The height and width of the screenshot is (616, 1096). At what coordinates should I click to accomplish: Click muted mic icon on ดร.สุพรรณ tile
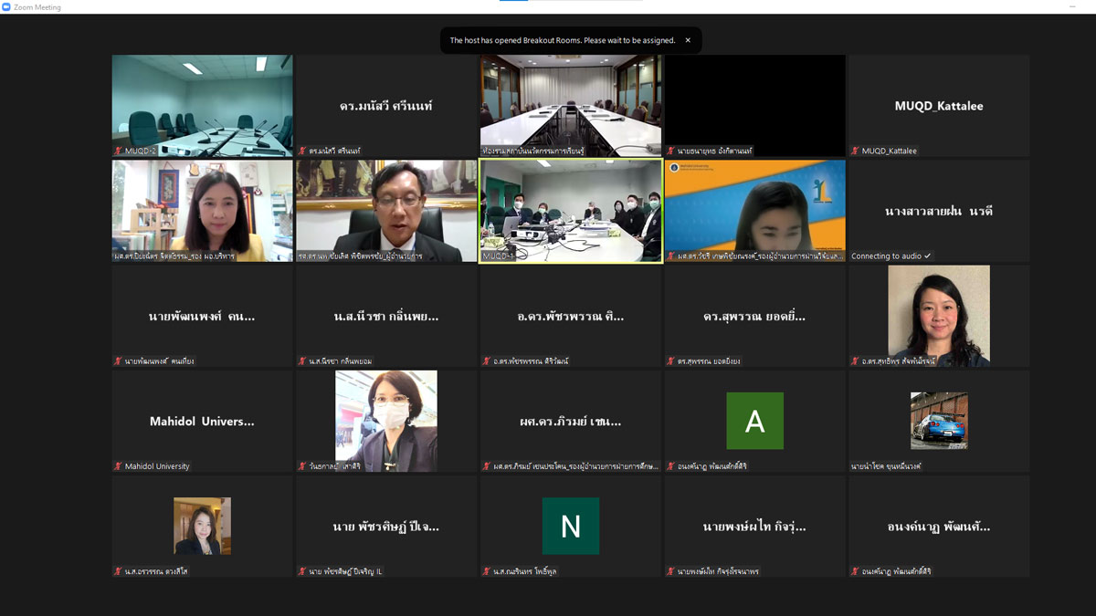click(670, 361)
